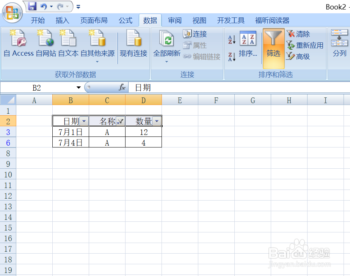Screen dimensions: 350x276
Task: Select column D header
Action: pyautogui.click(x=144, y=100)
